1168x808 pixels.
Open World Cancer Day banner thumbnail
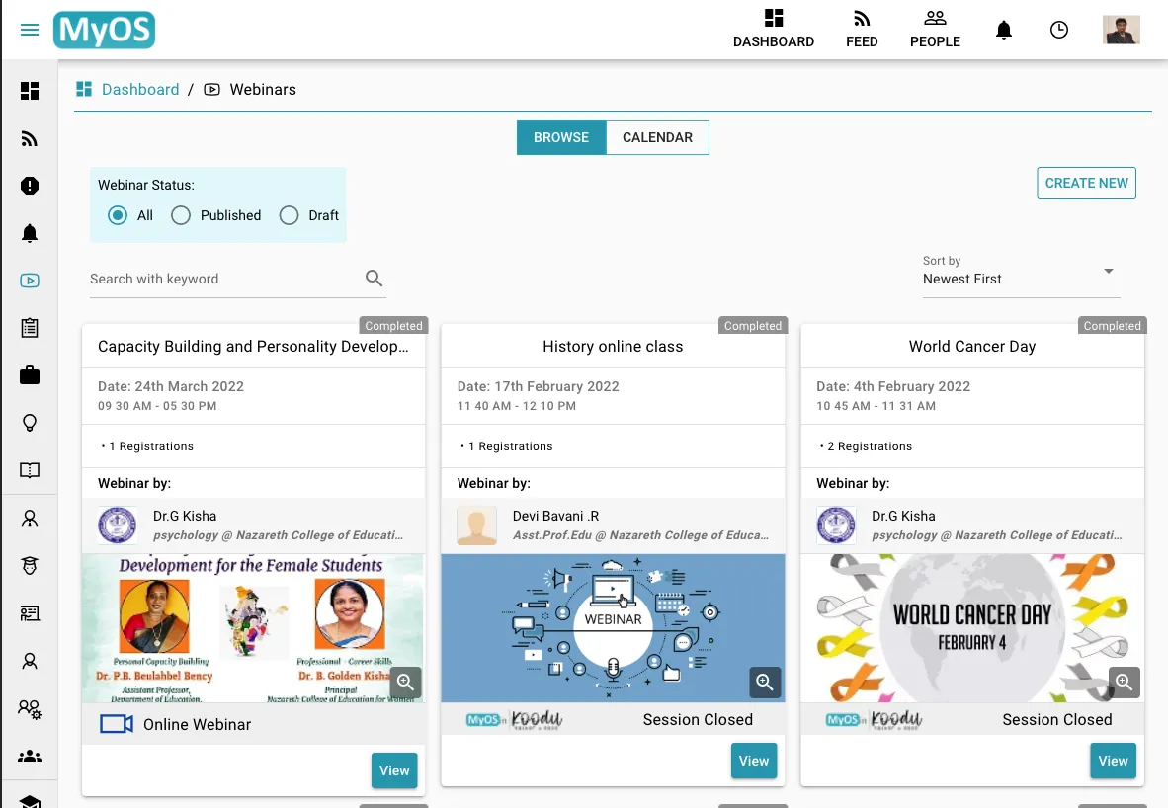[972, 628]
